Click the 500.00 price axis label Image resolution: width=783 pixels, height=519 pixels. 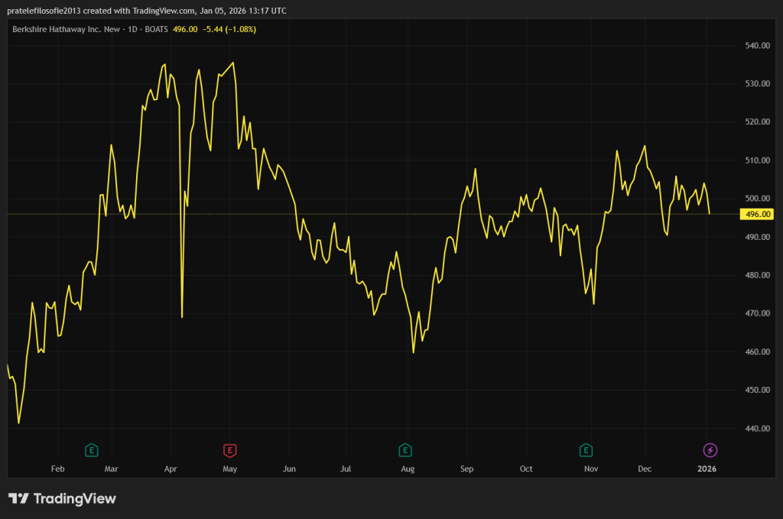click(x=755, y=199)
